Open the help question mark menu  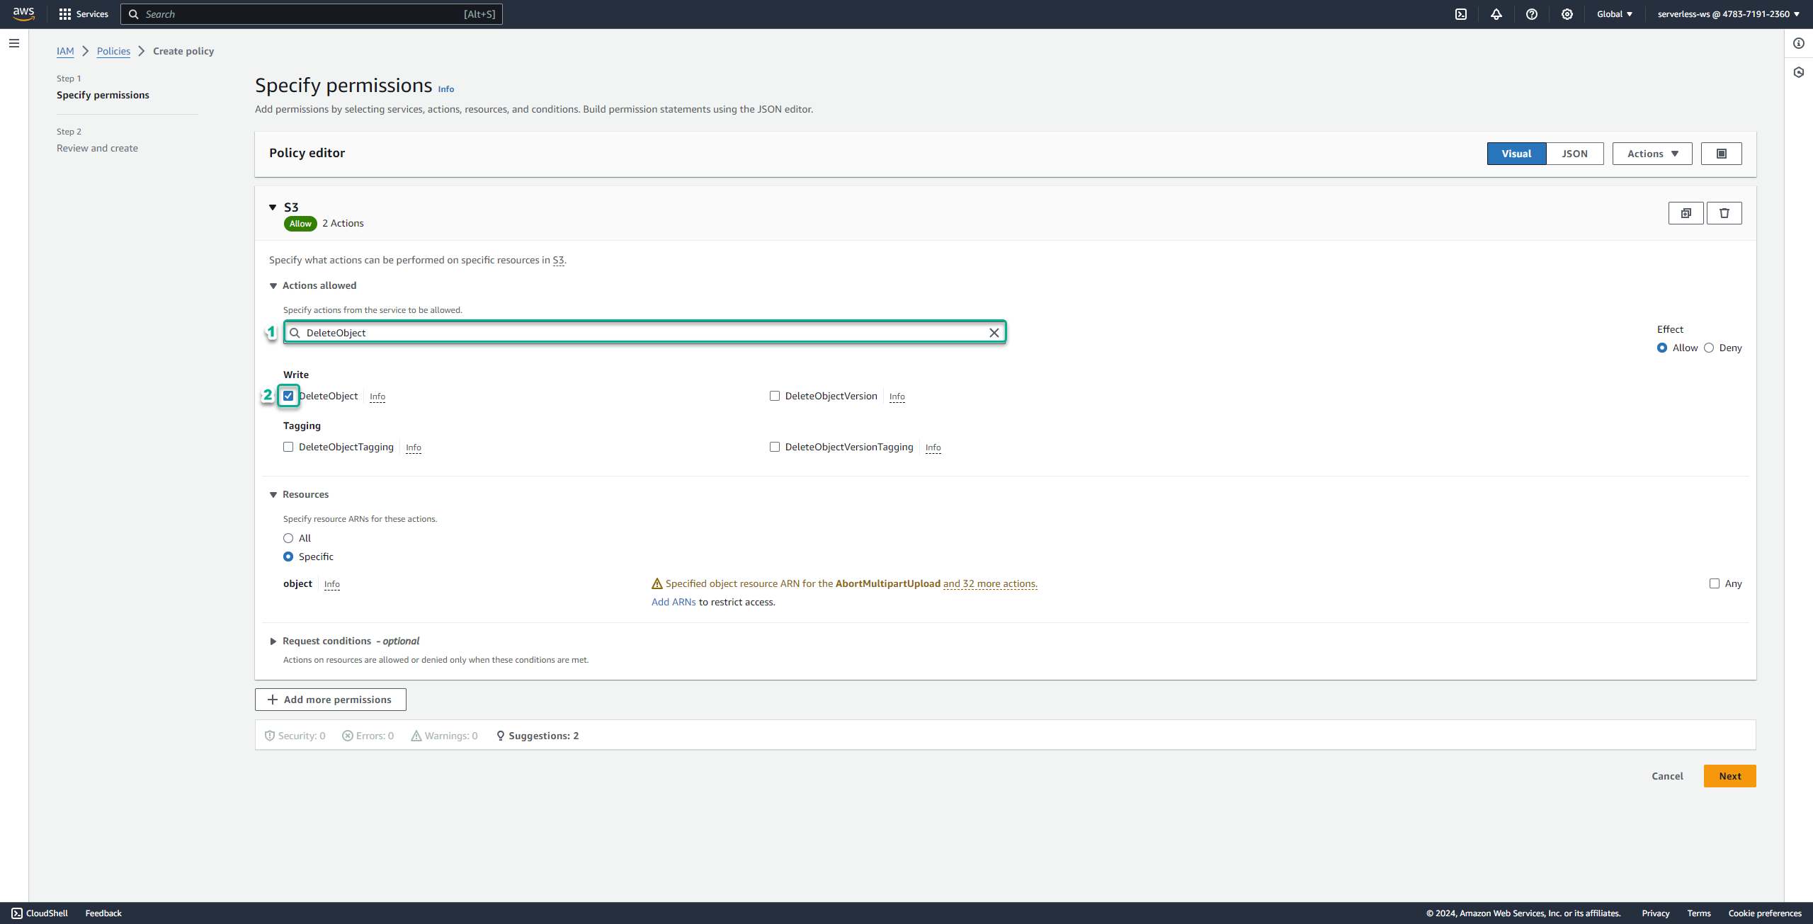pyautogui.click(x=1532, y=14)
